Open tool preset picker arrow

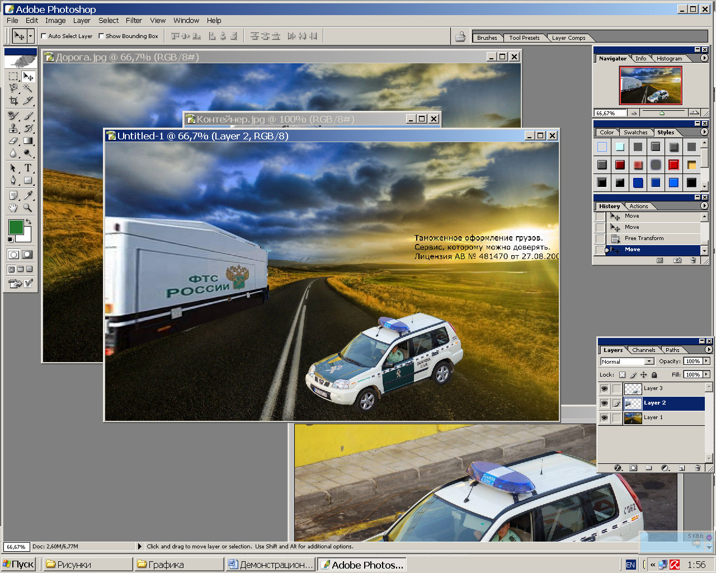(30, 36)
